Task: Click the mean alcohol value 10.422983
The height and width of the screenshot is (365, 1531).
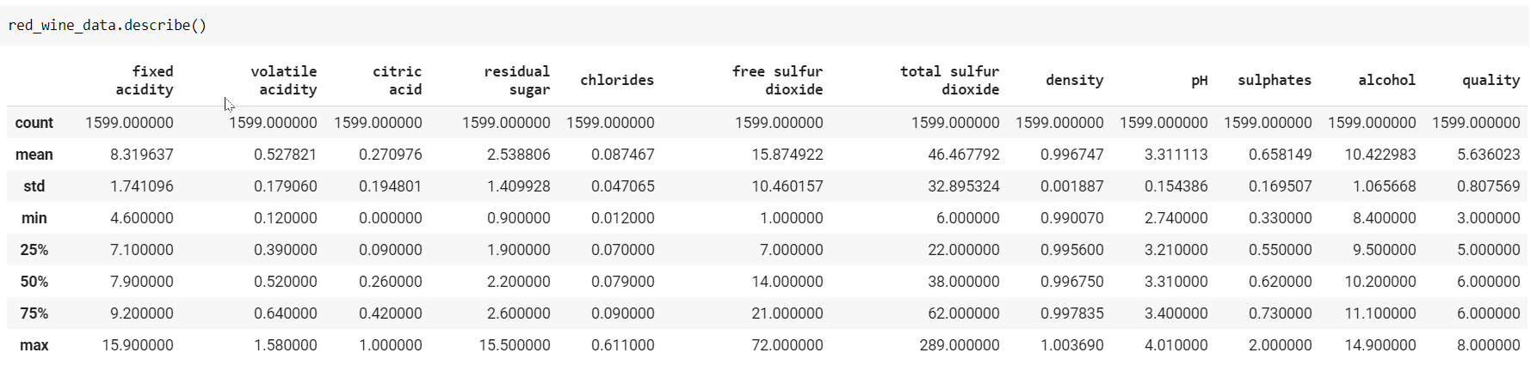Action: [1380, 155]
